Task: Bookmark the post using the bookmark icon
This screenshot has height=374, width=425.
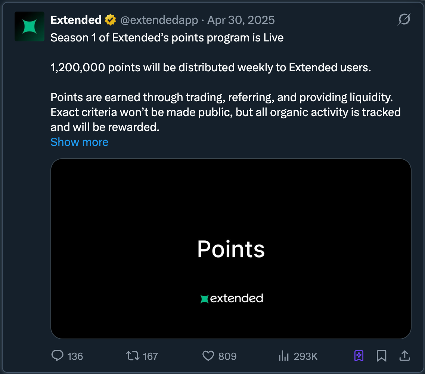Action: (x=381, y=356)
